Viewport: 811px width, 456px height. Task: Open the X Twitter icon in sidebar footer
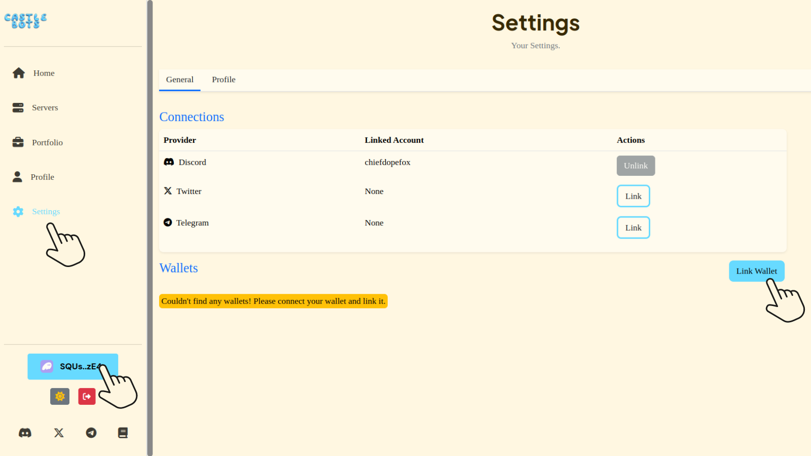point(59,433)
